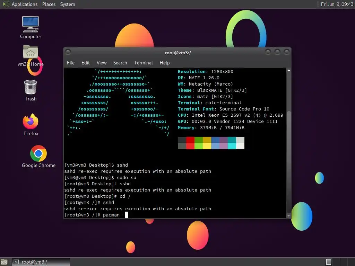Click the 'pacman -' prompt line
The image size is (355, 266).
[96, 215]
